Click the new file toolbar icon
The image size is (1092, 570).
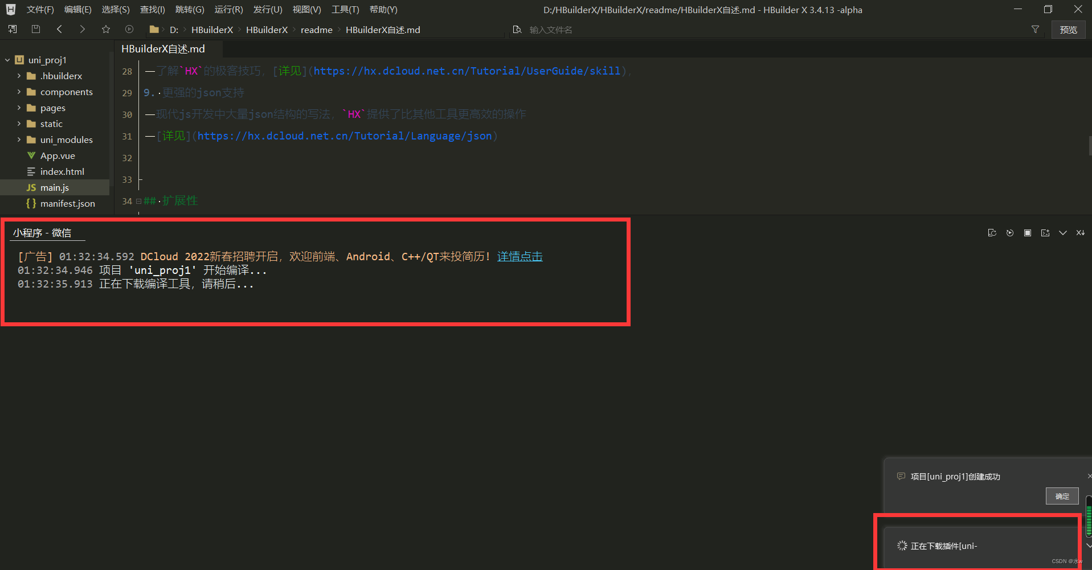[13, 29]
